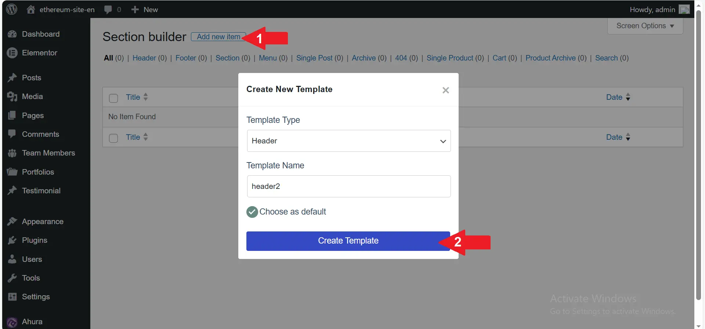The image size is (705, 329).
Task: Sort by Date in table footer
Action: (x=618, y=137)
